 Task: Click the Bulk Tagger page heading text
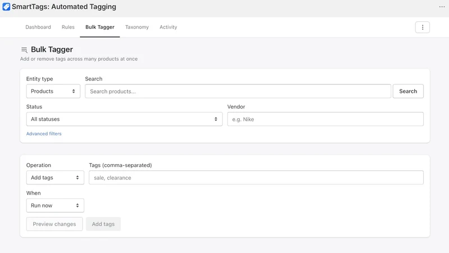coord(52,49)
